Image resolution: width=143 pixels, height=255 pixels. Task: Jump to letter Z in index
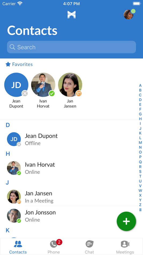[x=140, y=205]
